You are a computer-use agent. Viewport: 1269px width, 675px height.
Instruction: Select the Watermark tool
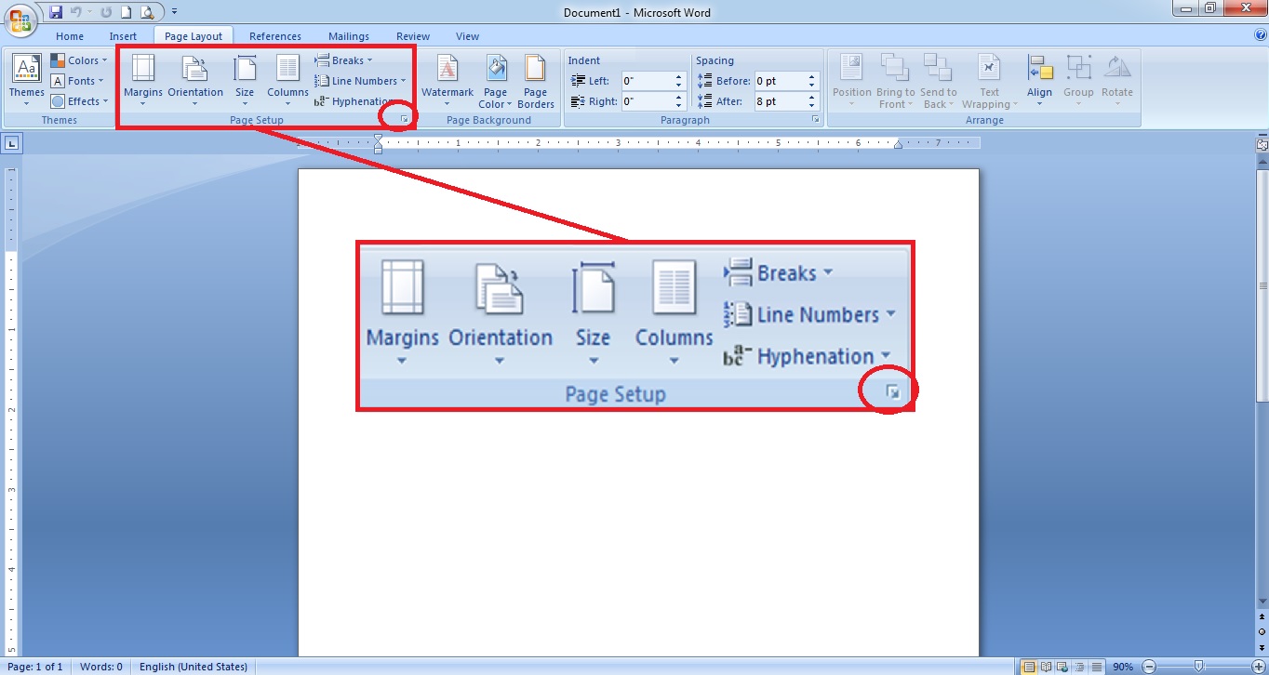click(447, 79)
